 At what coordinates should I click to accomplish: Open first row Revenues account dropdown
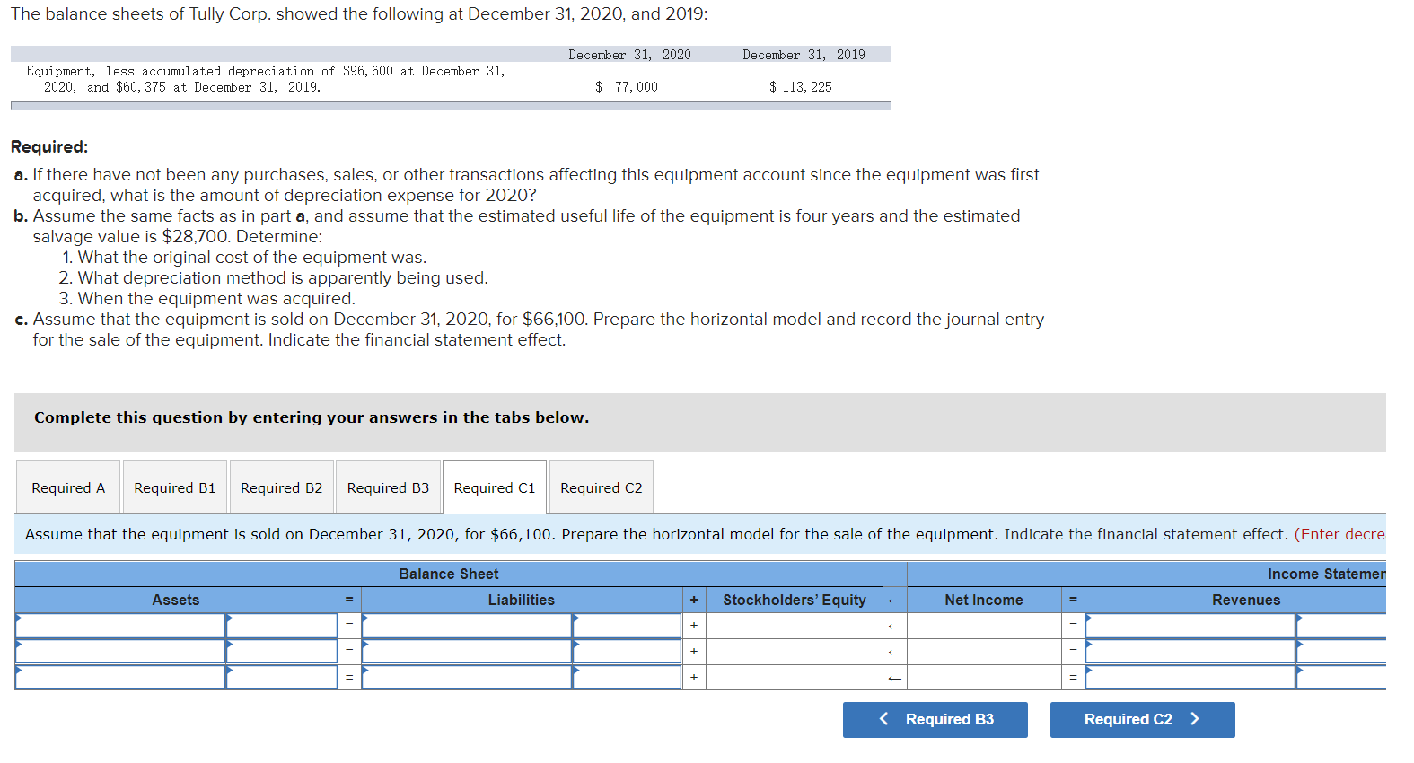pos(1190,626)
